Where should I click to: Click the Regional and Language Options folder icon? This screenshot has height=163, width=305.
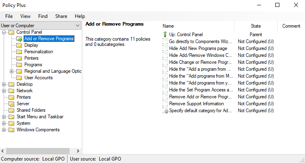coord(19,71)
